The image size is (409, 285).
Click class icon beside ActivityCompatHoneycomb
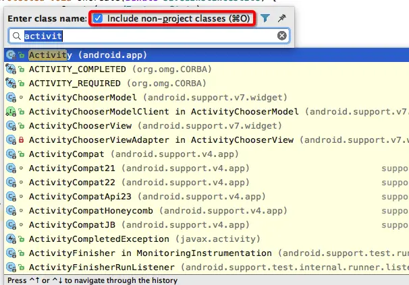point(11,210)
